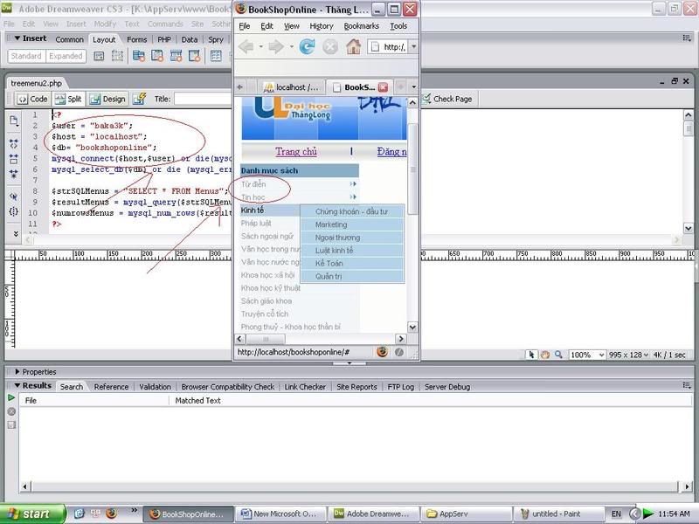Toggle Standard layout mode
Screen dimensions: 699x524
26,56
